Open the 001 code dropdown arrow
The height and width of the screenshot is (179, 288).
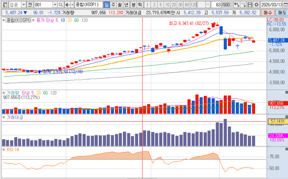[55, 5]
